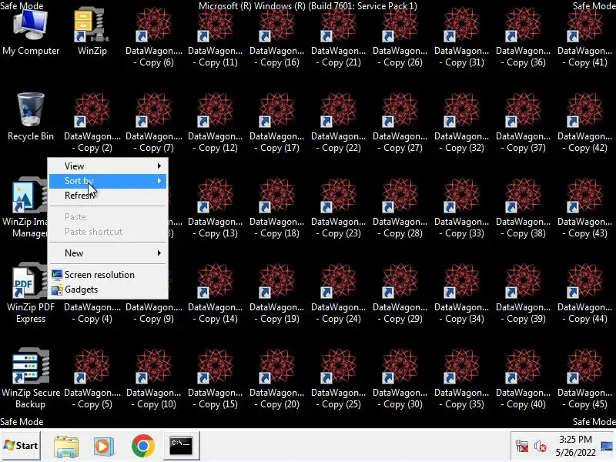Select DataWagon Copy (23) shortcut
The width and height of the screenshot is (616, 462).
[339, 208]
